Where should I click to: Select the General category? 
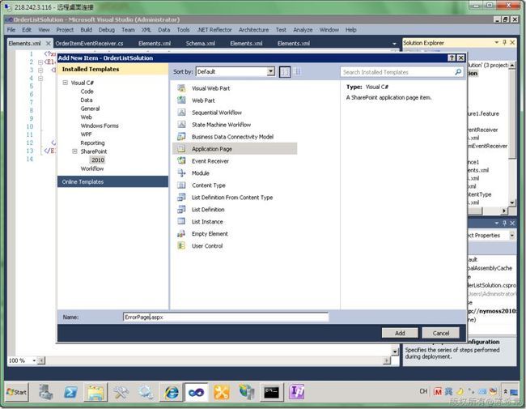pos(90,109)
